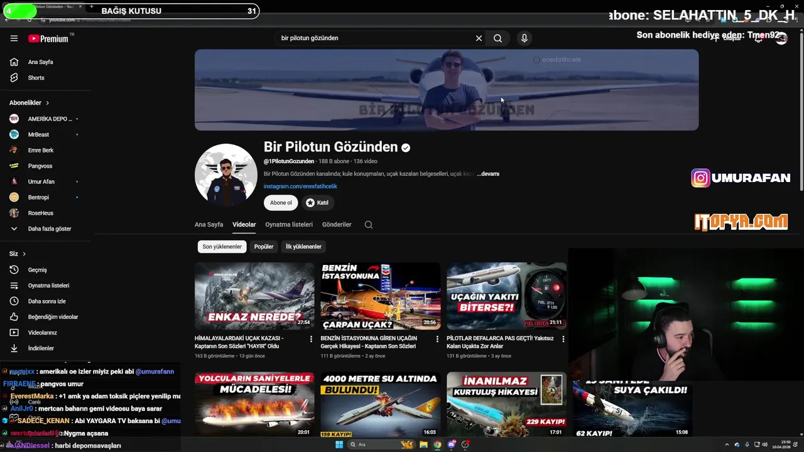The image size is (804, 452).
Task: Open 'YOLCULARIN SANİYELERLE MÜCADELESİ' thumbnail
Action: 254,404
